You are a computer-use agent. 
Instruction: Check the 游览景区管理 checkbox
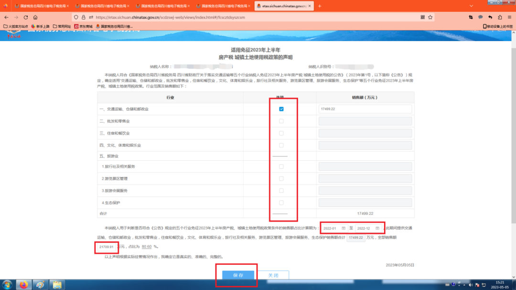click(281, 179)
